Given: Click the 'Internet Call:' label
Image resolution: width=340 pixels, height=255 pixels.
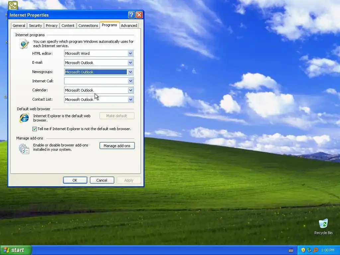Looking at the screenshot, I should 43,81.
